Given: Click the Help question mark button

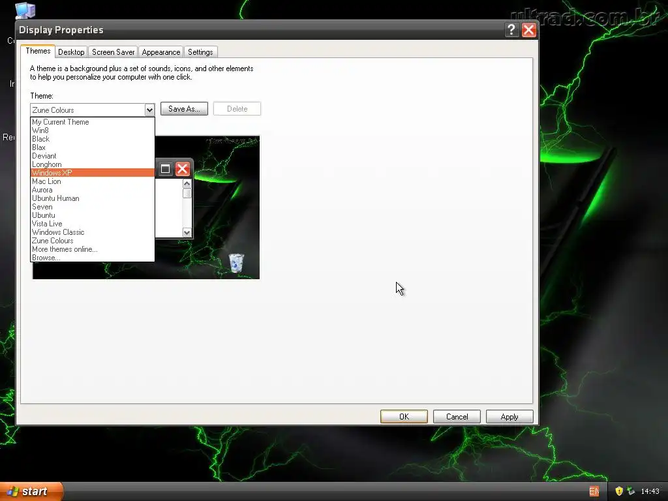Looking at the screenshot, I should pos(511,30).
